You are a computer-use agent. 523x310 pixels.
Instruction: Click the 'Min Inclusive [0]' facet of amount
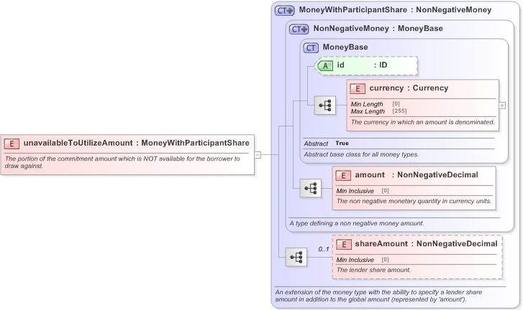[x=363, y=191]
